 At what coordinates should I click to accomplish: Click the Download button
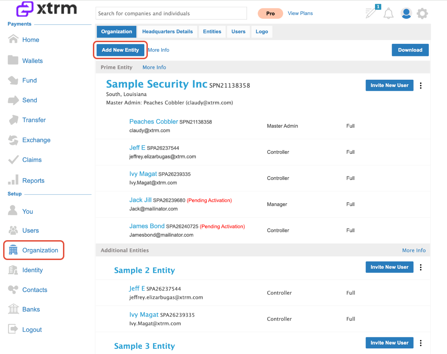pos(410,50)
